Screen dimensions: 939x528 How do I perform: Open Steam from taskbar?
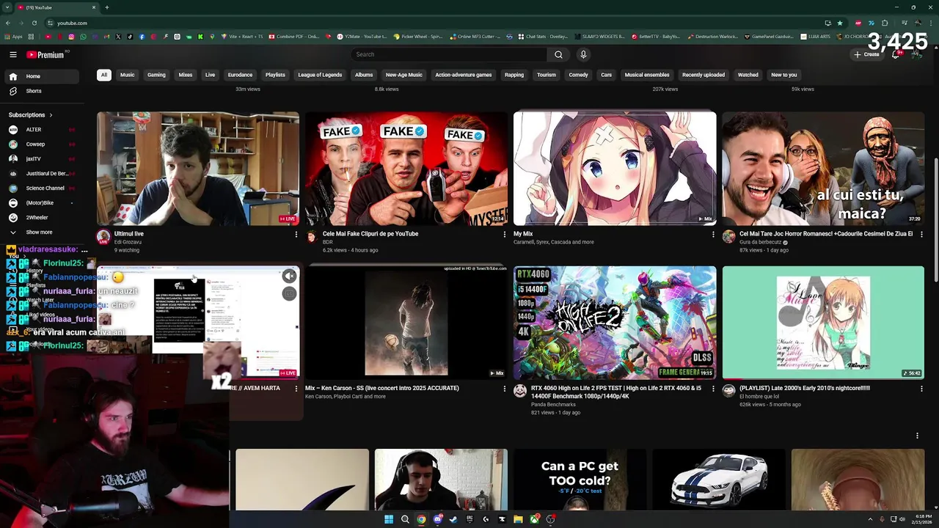pyautogui.click(x=453, y=519)
